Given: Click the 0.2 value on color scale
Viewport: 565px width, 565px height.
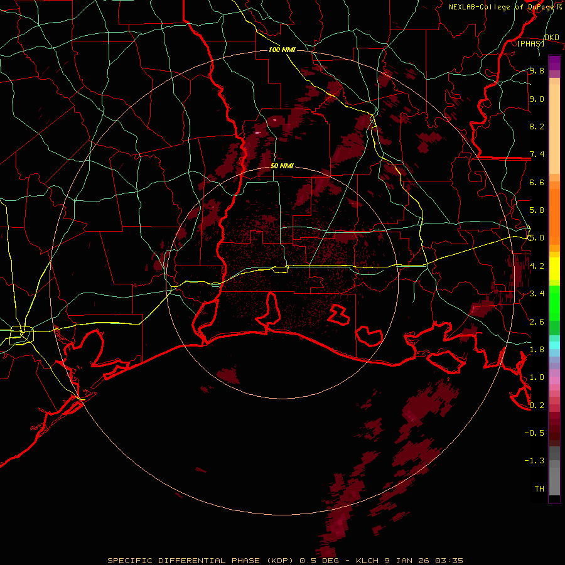Looking at the screenshot, I should pyautogui.click(x=537, y=406).
